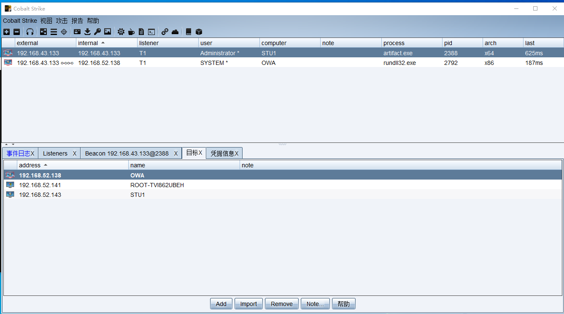564x314 pixels.
Task: Click the connect to team server plus icon
Action: click(6, 32)
